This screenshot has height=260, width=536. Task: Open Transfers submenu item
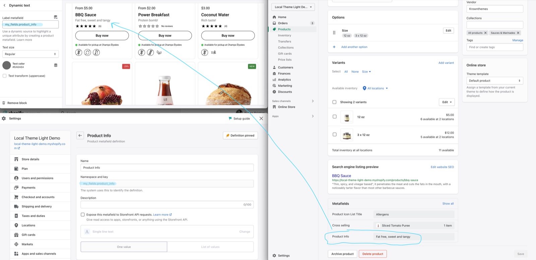[284, 42]
